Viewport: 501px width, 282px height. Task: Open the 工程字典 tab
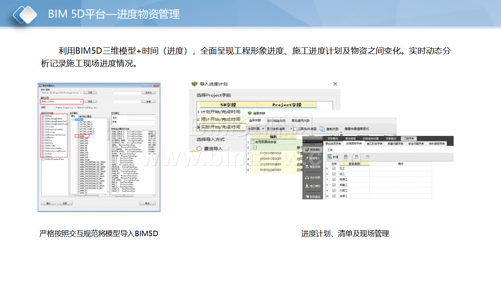pyautogui.click(x=409, y=139)
